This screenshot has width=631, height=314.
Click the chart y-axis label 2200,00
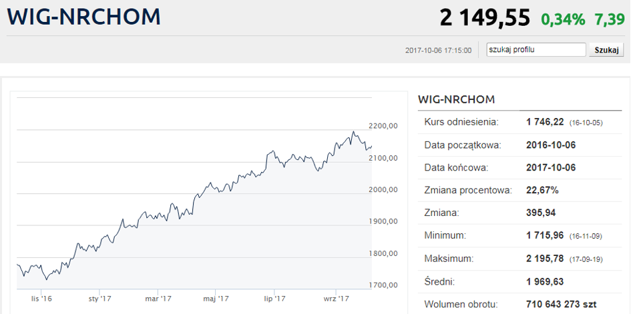pyautogui.click(x=383, y=126)
